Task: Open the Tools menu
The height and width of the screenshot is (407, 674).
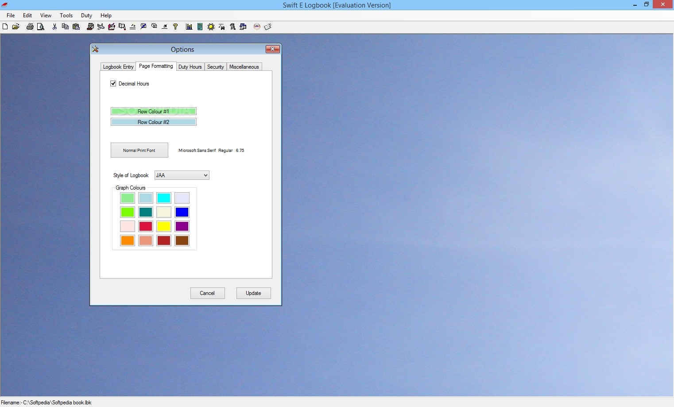Action: tap(66, 15)
